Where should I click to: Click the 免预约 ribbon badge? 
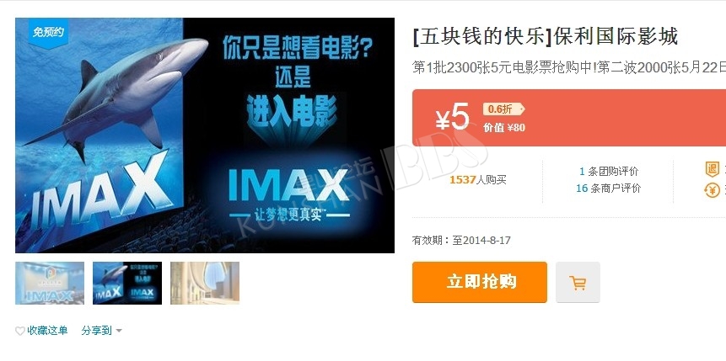point(48,32)
